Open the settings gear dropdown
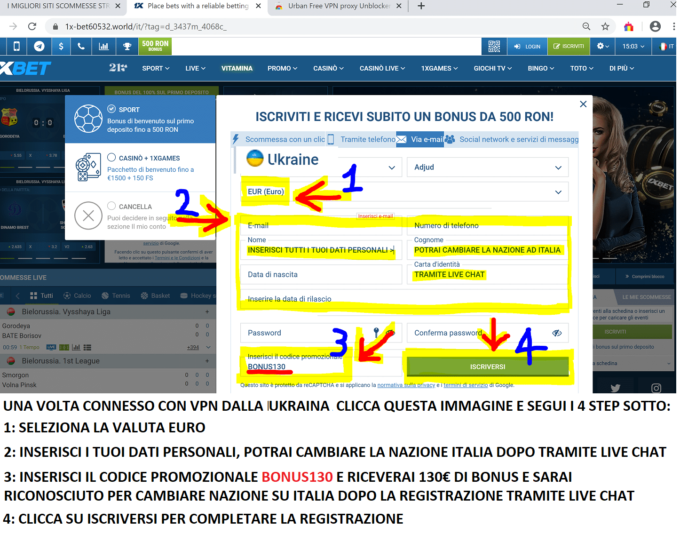Viewport: 680px width, 534px height. [603, 47]
